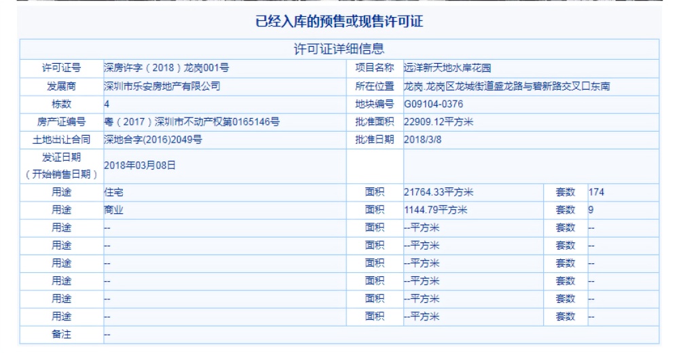The image size is (679, 353).
Task: Click the 许可证号 label cell
Action: point(61,68)
